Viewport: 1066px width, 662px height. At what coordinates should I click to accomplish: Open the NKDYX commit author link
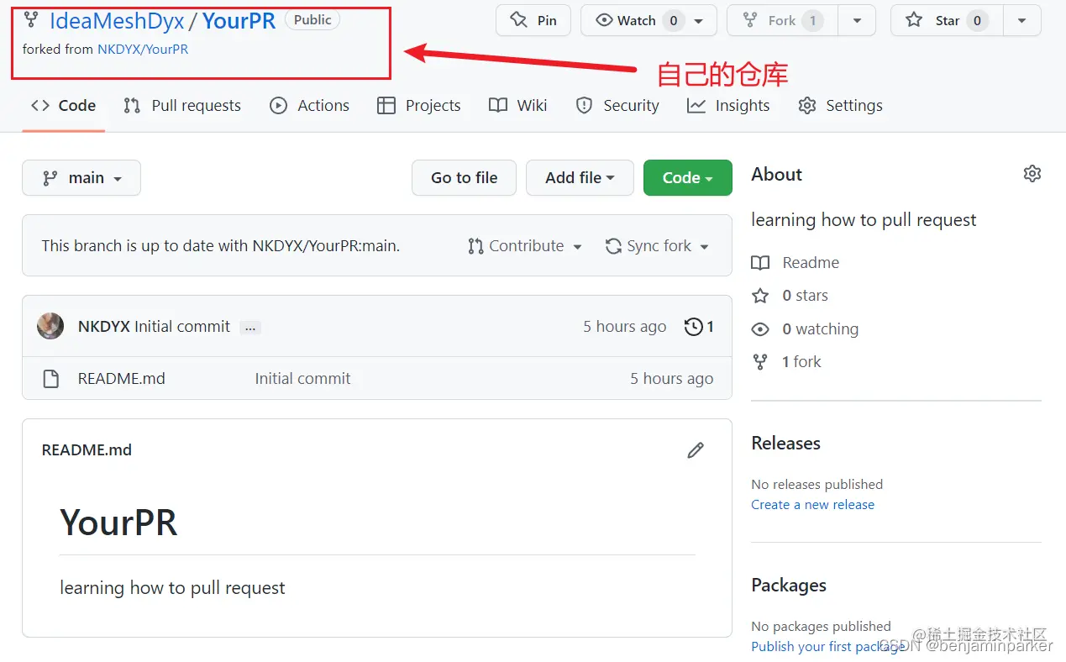[103, 327]
